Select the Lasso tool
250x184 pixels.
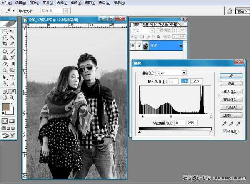5,37
